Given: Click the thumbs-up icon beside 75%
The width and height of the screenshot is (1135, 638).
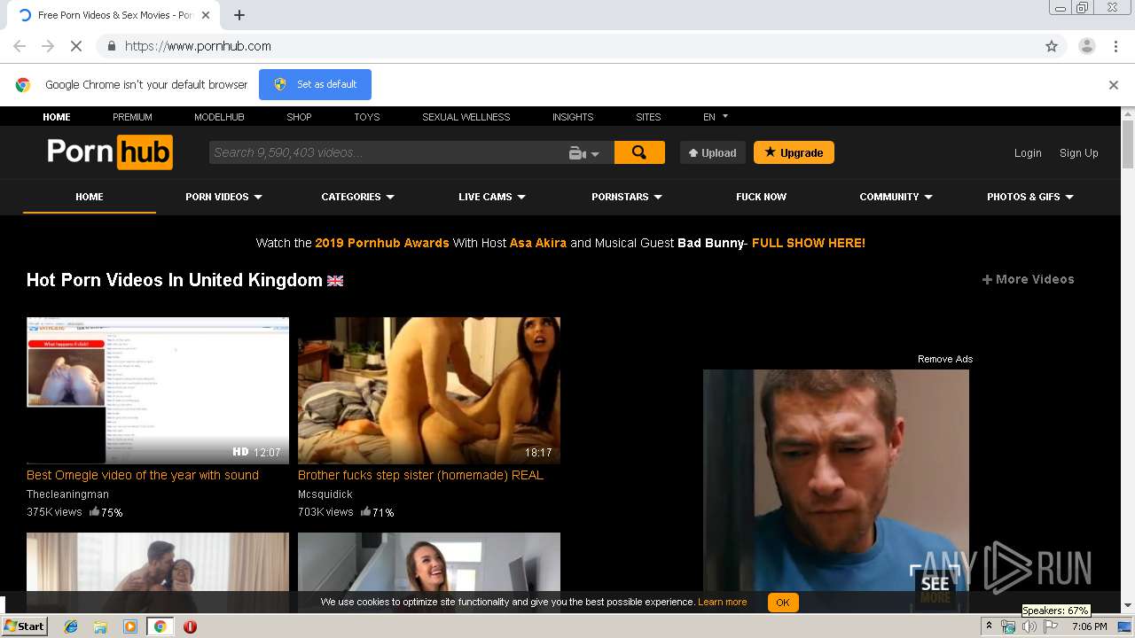Looking at the screenshot, I should click(x=94, y=511).
